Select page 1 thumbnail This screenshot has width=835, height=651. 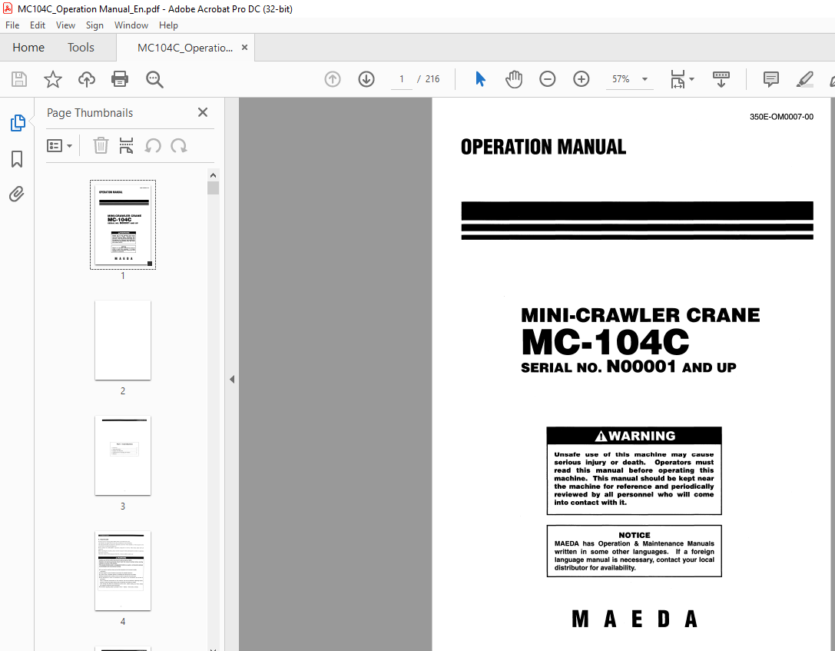(123, 224)
